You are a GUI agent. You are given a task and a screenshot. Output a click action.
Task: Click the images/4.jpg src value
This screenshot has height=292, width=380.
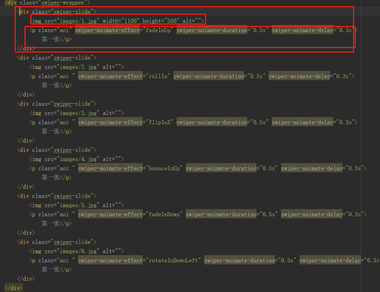[78, 159]
